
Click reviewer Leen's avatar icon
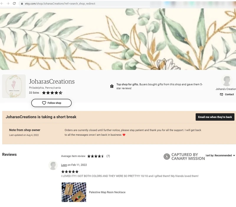coord(53,165)
